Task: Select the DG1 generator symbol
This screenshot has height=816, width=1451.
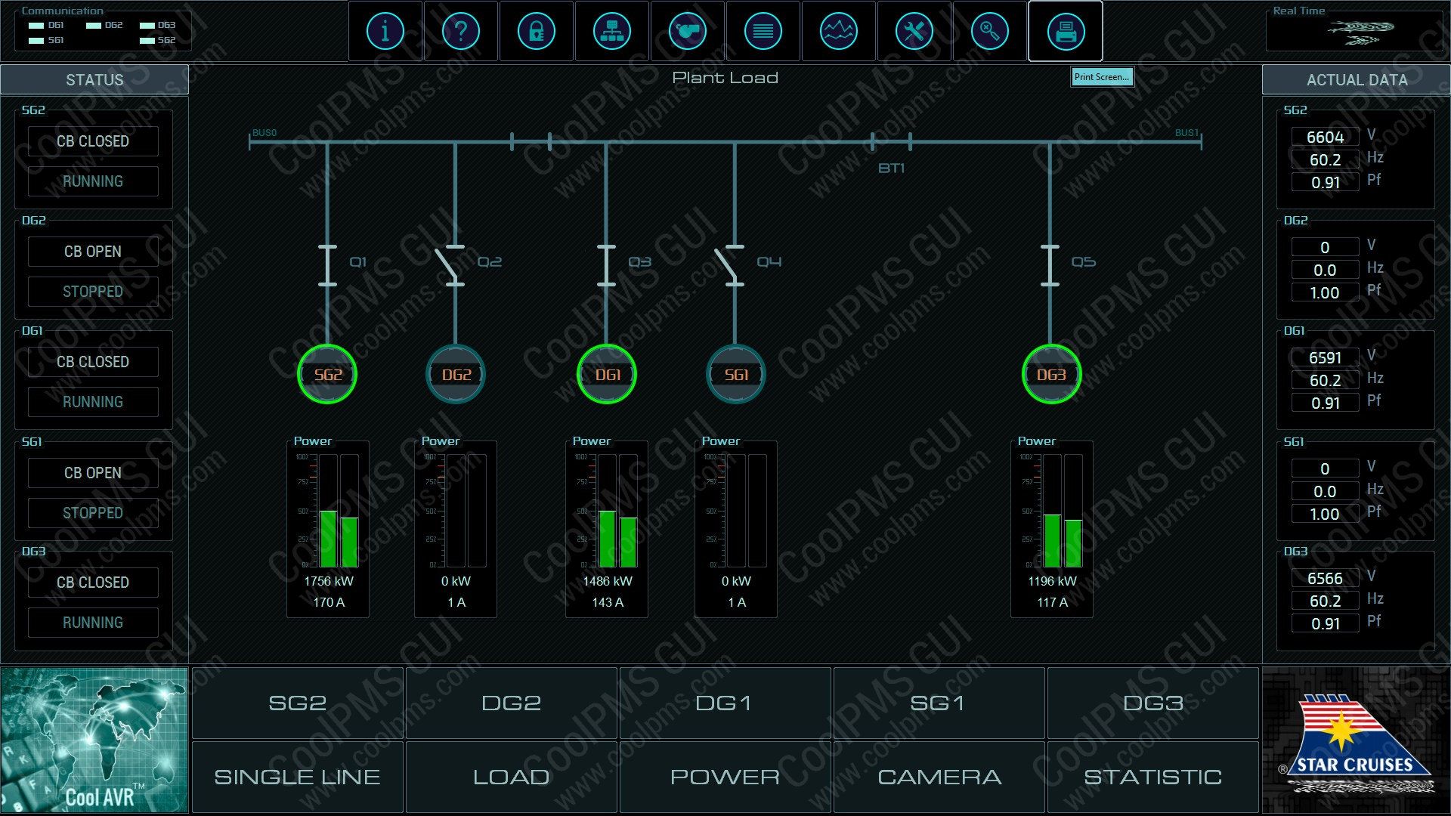Action: pyautogui.click(x=607, y=374)
